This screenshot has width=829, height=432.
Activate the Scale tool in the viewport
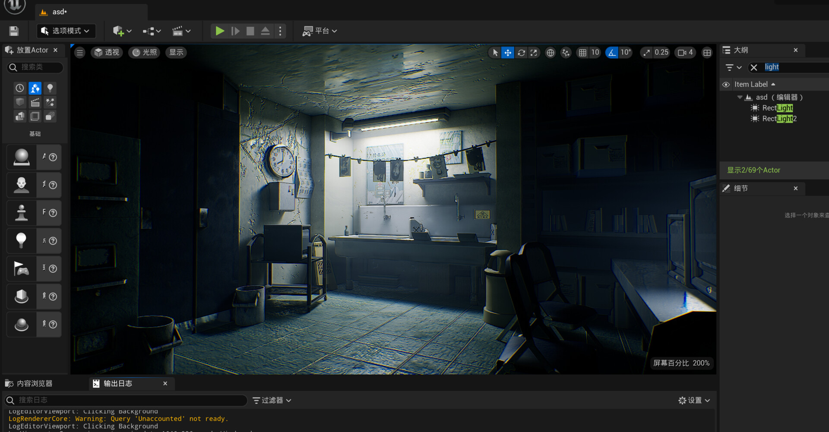click(534, 52)
